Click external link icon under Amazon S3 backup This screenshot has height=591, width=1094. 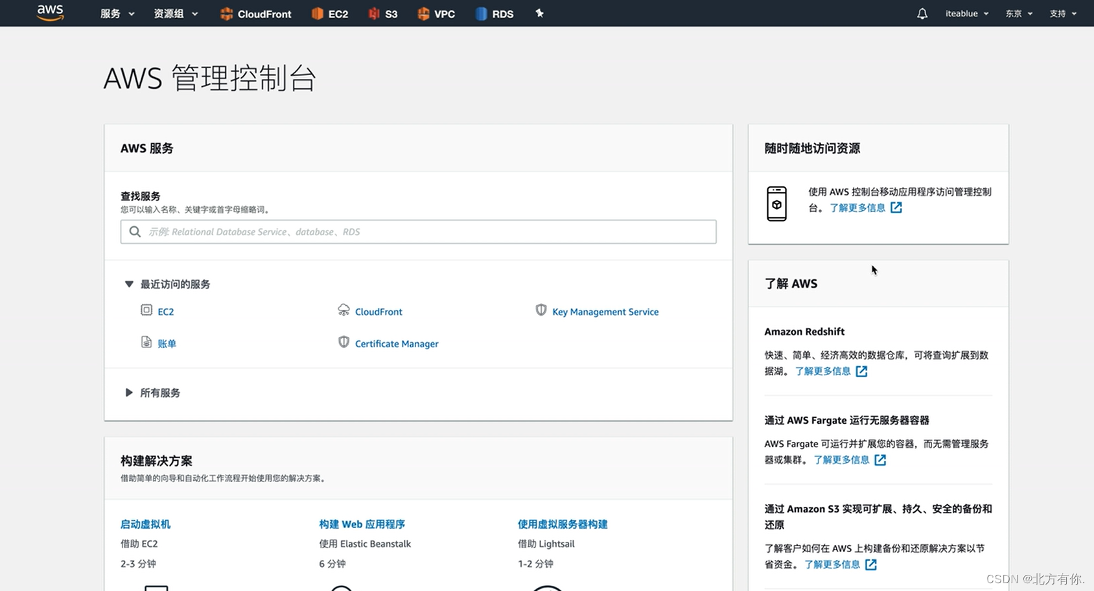tap(871, 565)
